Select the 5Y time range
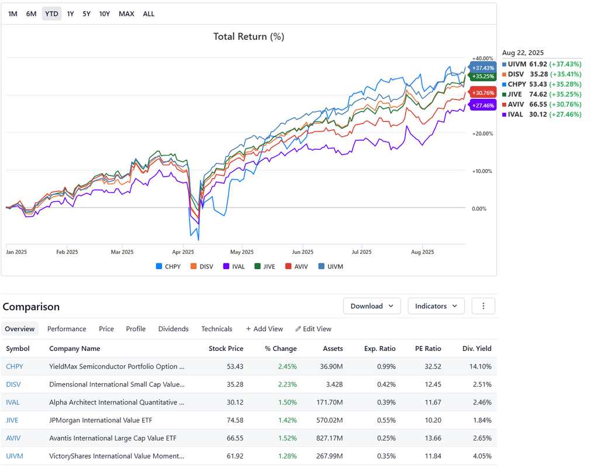Screen dimensions: 601x468 [x=87, y=14]
